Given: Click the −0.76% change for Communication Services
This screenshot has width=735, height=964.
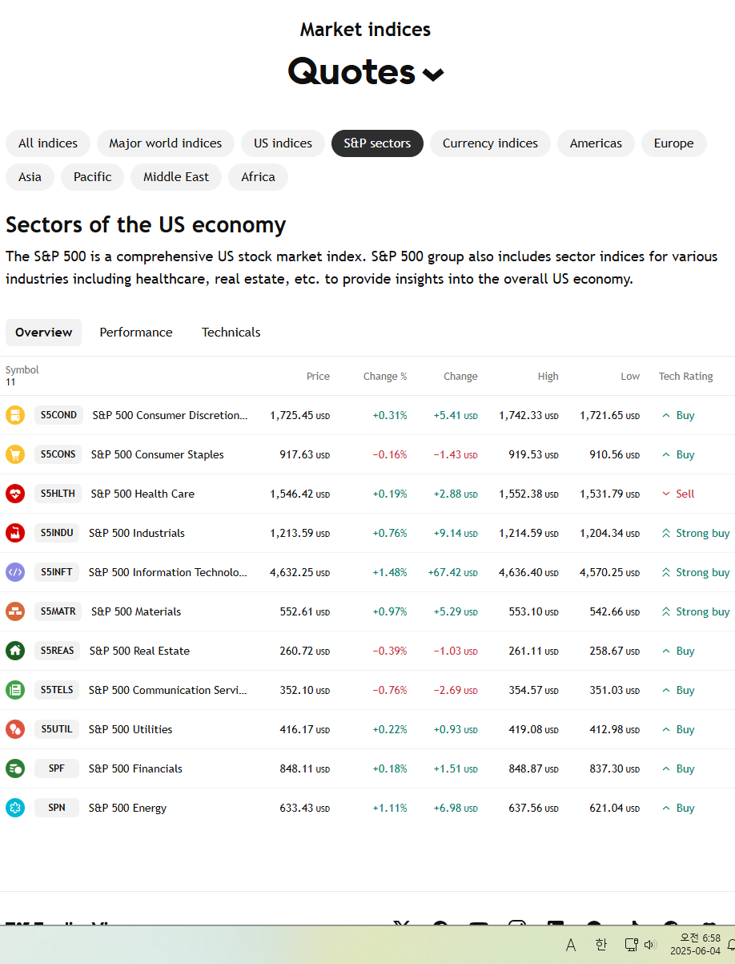Looking at the screenshot, I should coord(390,690).
